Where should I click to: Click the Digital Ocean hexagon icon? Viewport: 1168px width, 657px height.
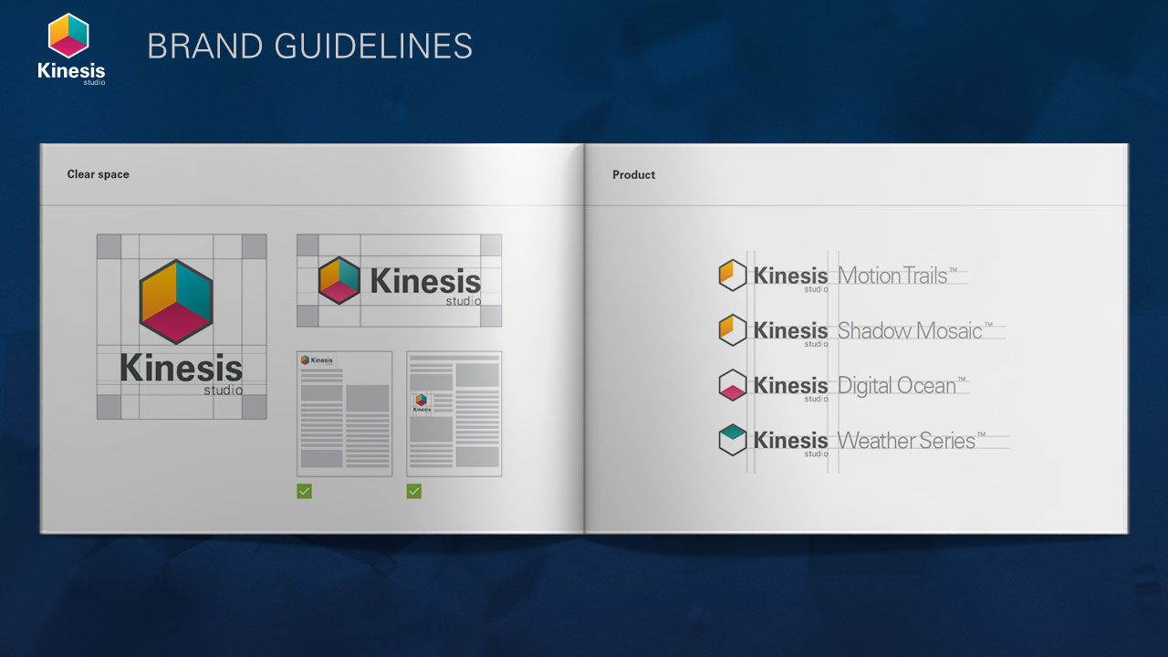click(733, 385)
